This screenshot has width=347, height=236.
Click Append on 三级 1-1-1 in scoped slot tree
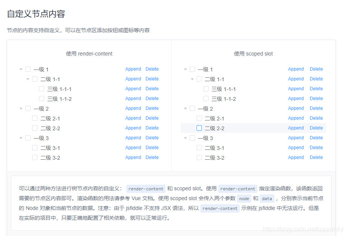[296, 89]
